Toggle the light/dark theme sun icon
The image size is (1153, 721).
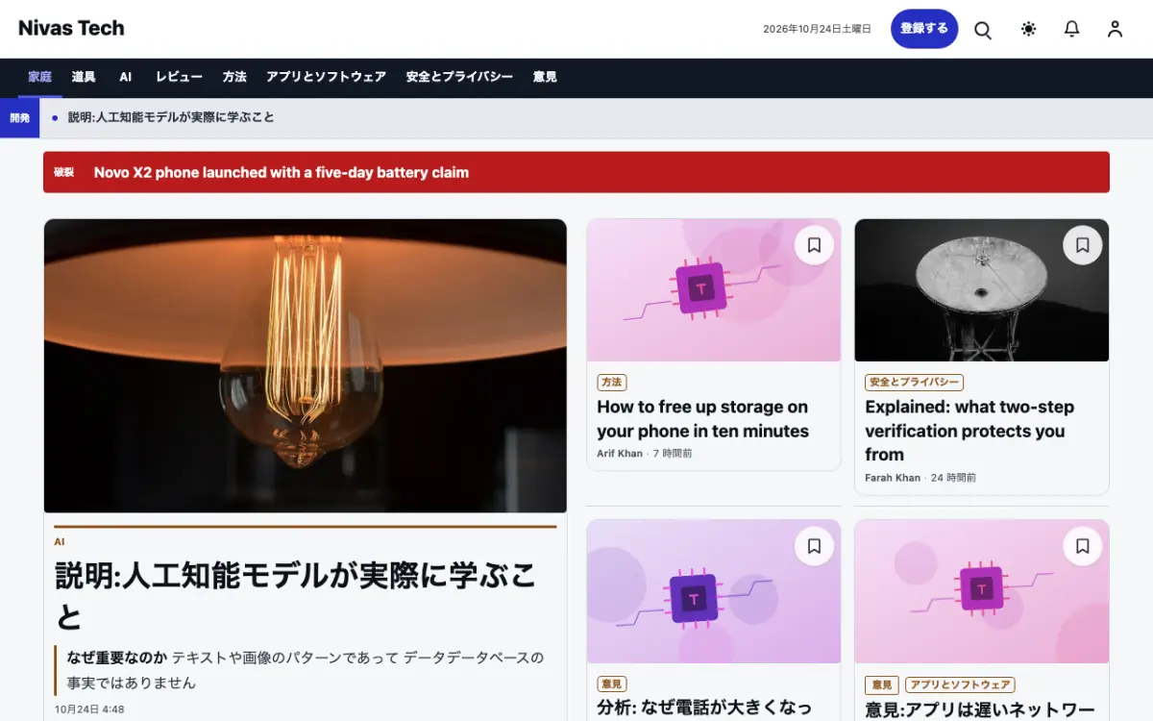pyautogui.click(x=1028, y=29)
